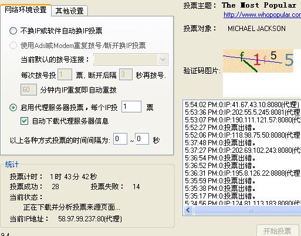Uncheck 自动下载代理服务器信息 checkbox

[24, 121]
